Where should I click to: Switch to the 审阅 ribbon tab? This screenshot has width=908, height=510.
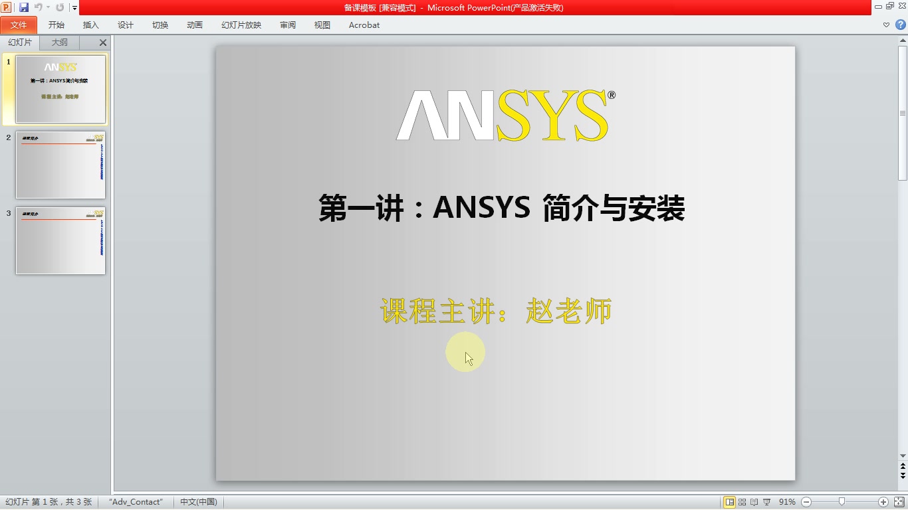288,25
